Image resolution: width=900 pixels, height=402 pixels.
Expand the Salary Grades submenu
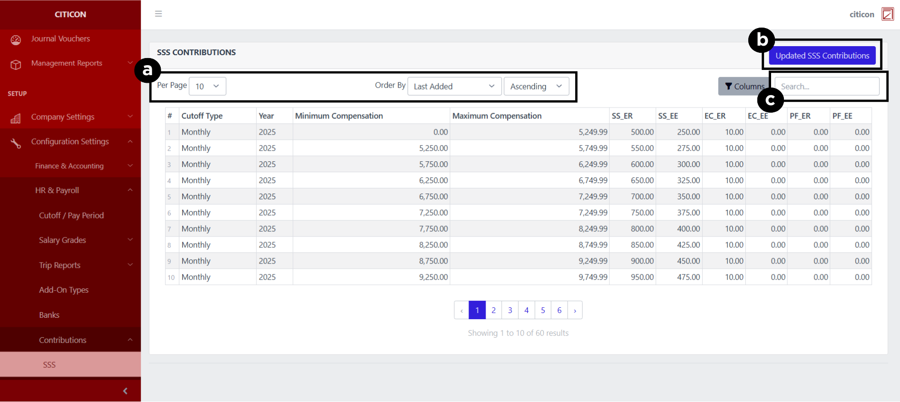[x=130, y=240]
